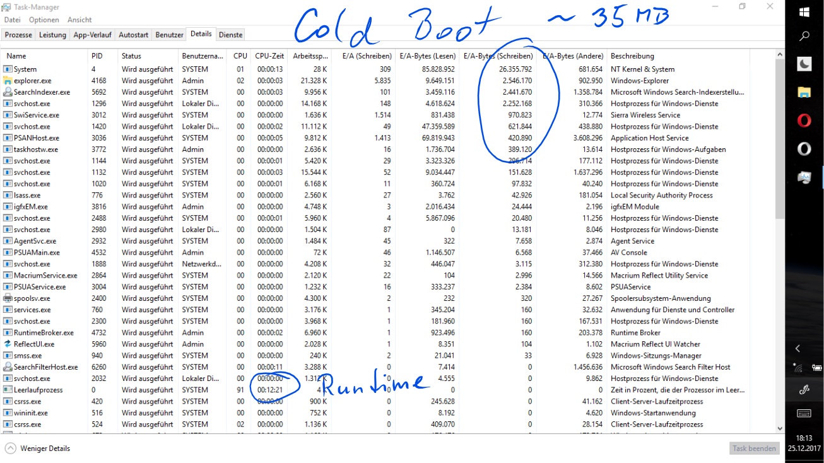Sort by E/A-Bytes (Lesen) column header
Screen dimensions: 824x463
coord(426,56)
